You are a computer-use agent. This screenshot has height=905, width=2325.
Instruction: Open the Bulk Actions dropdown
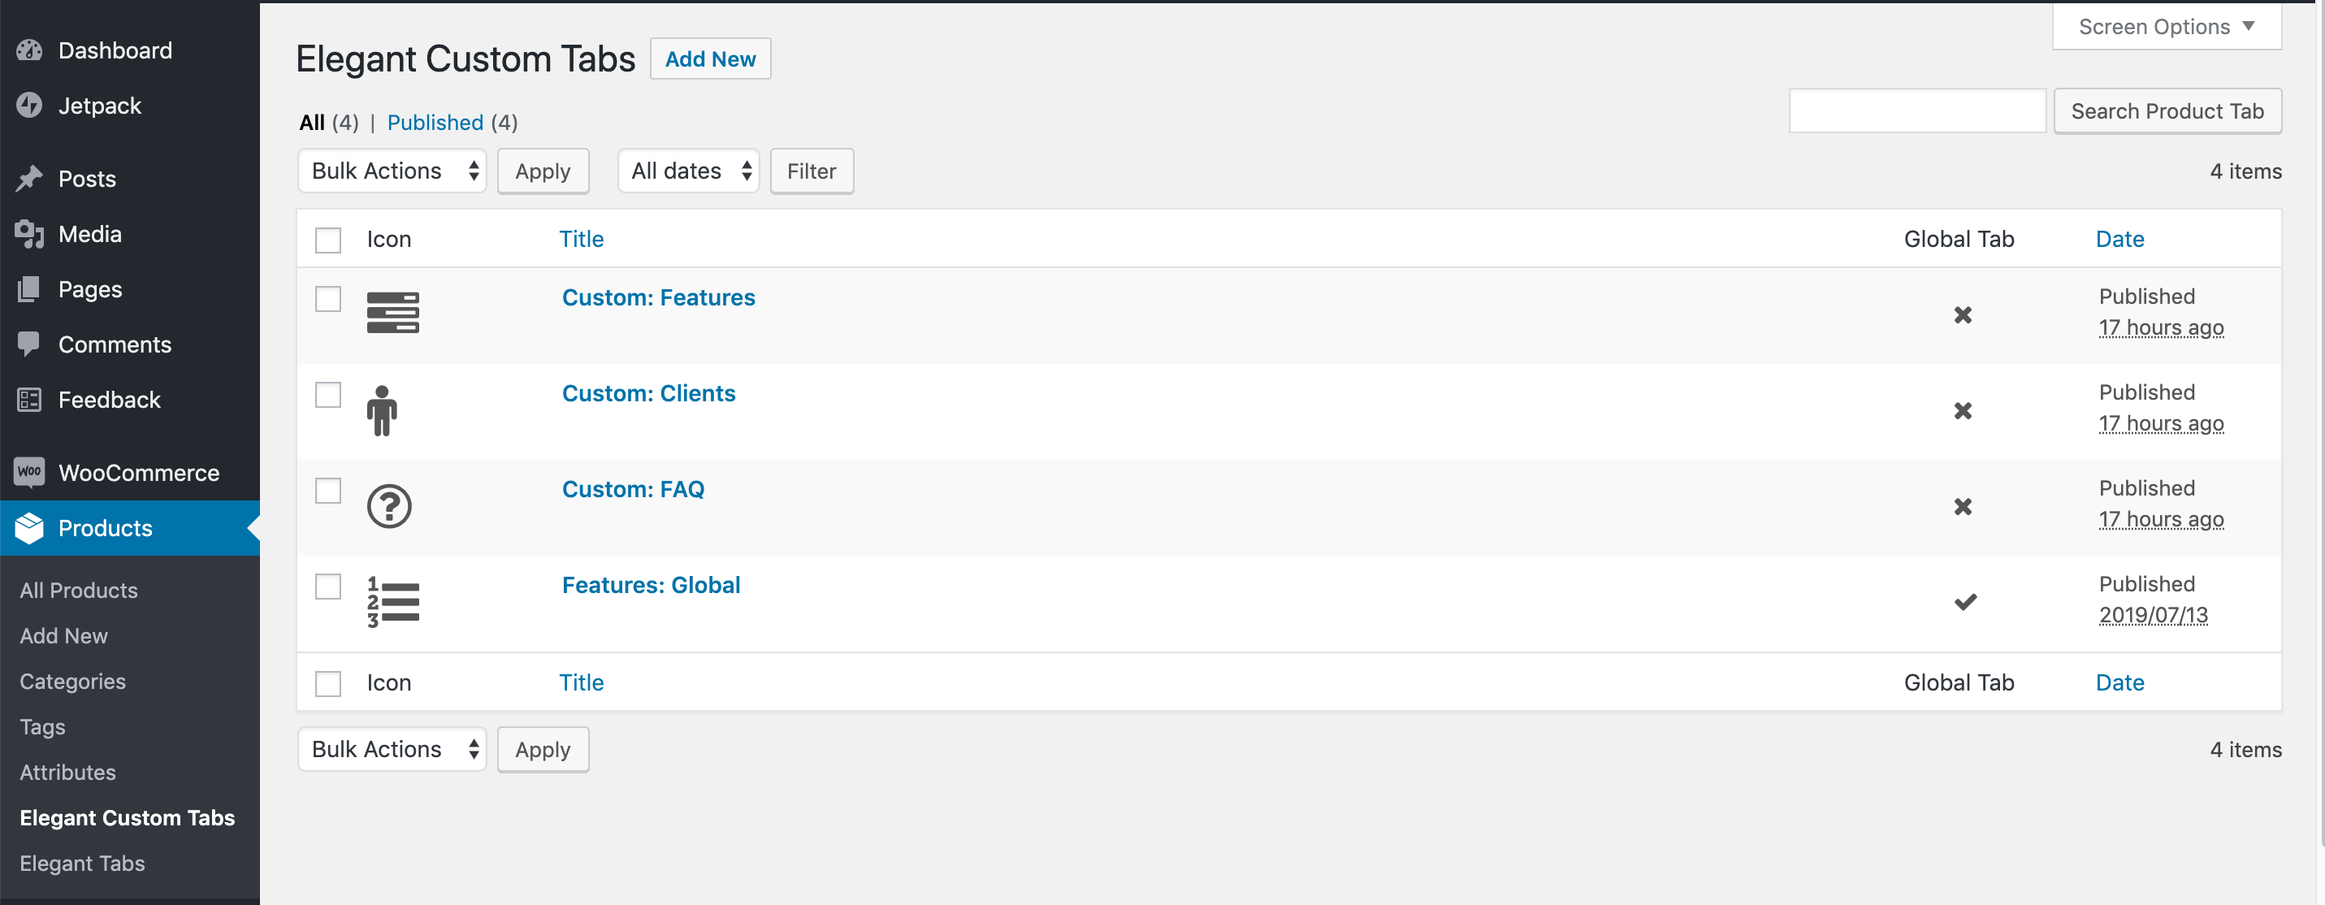(392, 171)
